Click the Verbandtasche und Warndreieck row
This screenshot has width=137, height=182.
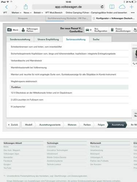[x=69, y=60]
